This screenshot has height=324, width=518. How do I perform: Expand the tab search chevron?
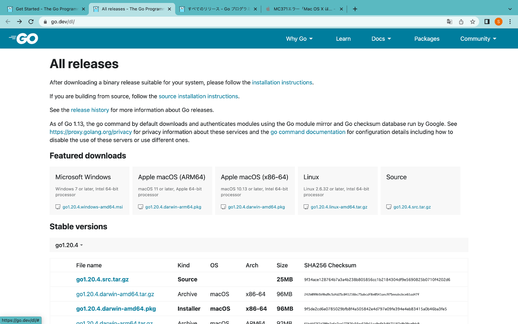tap(510, 9)
